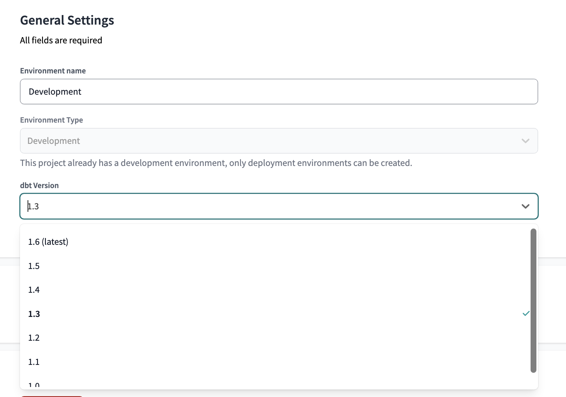This screenshot has height=397, width=566.
Task: Pick dbt version 1.2
Action: click(x=34, y=337)
